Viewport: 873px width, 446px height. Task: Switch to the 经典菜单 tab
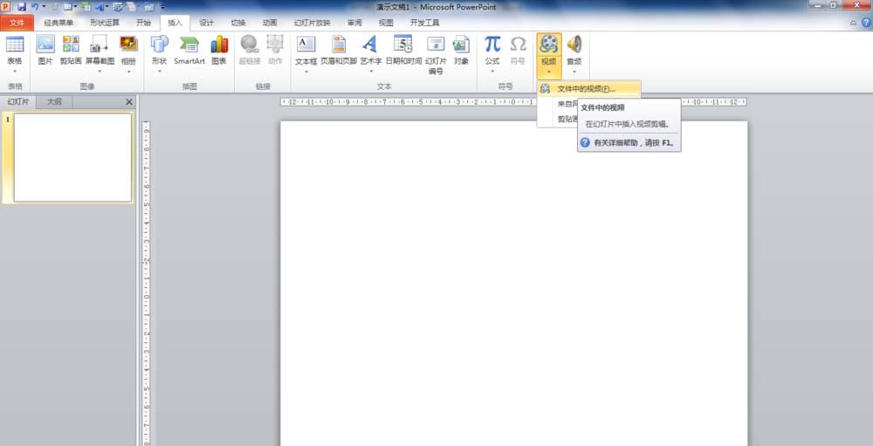59,23
